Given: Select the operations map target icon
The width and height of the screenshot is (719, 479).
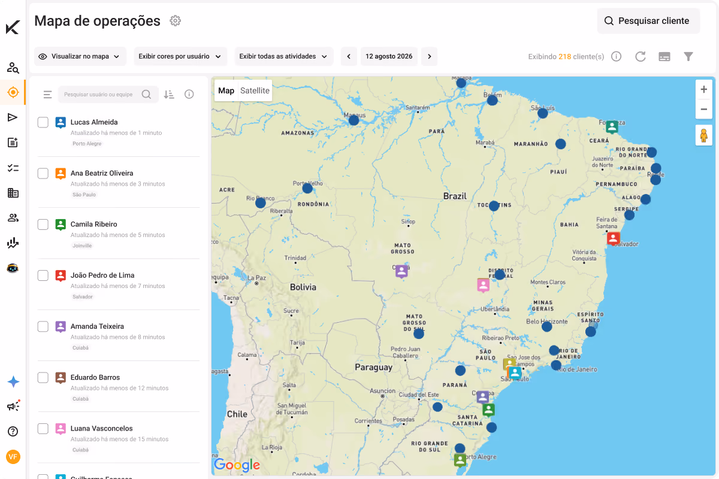Looking at the screenshot, I should (x=13, y=92).
